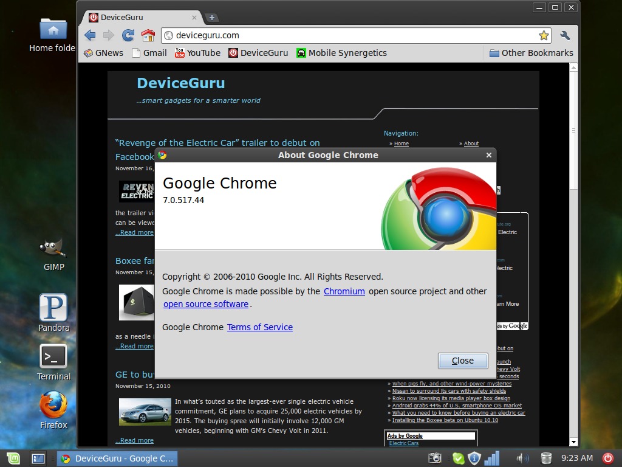
Task: Open the Mobile Synergetics bookmark
Action: (341, 53)
